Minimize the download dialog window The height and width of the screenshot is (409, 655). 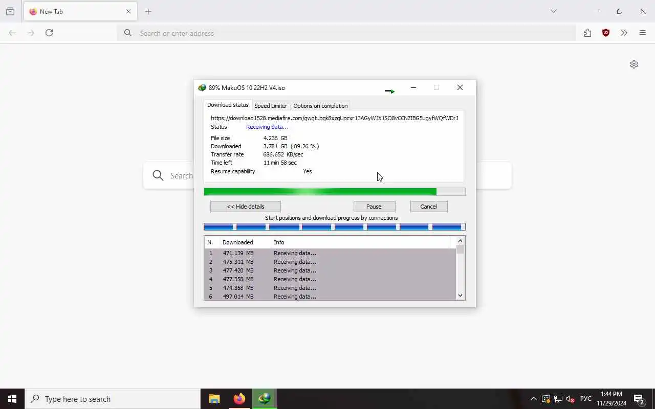413,87
